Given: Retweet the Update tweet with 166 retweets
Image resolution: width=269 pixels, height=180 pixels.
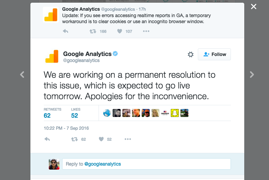Looking at the screenshot, I should click(x=93, y=31).
